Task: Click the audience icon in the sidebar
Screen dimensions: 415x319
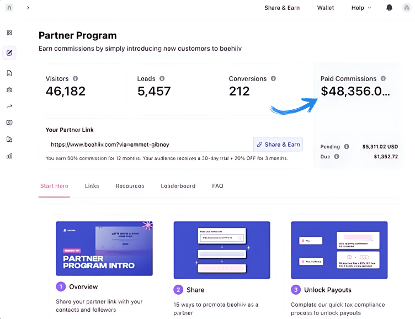Action: tap(9, 90)
